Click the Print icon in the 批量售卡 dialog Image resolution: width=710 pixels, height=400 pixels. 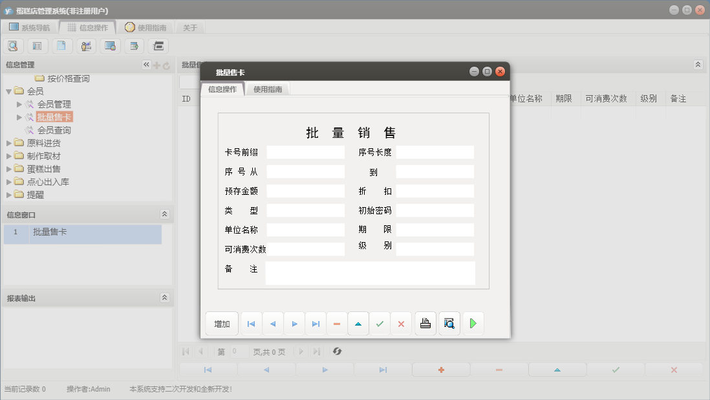click(425, 324)
